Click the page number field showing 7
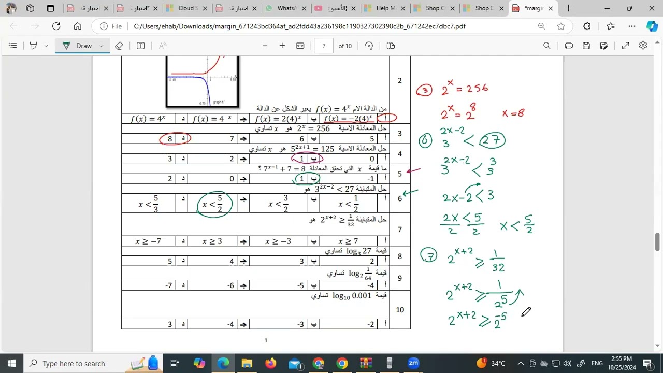This screenshot has height=373, width=663. 324,46
